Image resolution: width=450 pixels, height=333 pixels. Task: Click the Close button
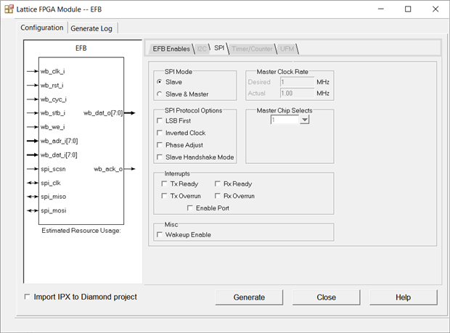click(x=327, y=297)
